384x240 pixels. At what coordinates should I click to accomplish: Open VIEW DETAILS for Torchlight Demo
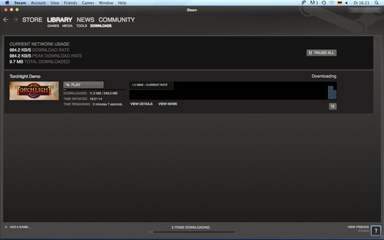[x=141, y=104]
